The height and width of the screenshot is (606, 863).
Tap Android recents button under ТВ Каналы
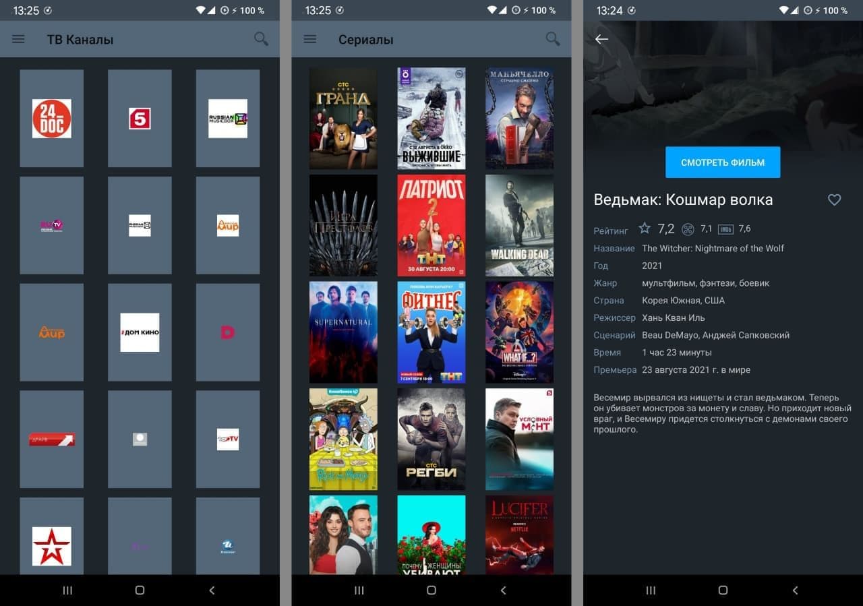point(67,590)
